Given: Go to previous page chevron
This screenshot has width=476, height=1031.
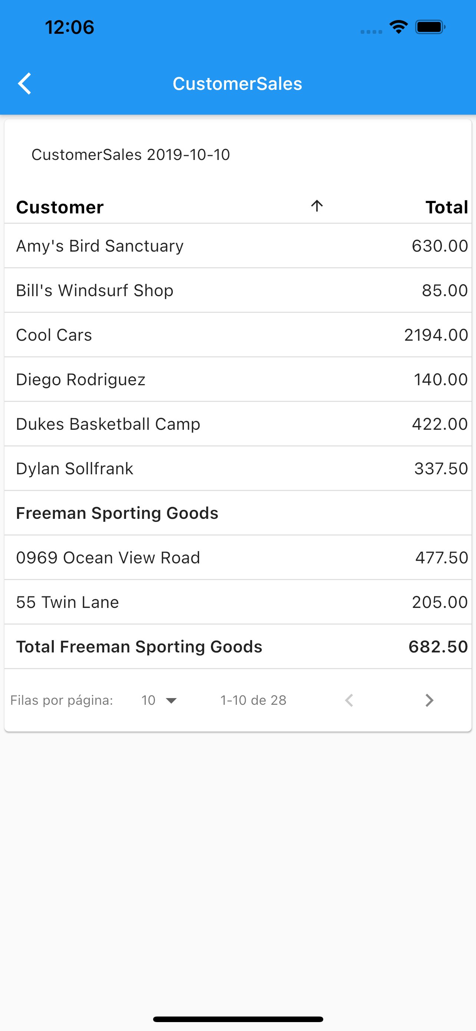Looking at the screenshot, I should pos(349,700).
